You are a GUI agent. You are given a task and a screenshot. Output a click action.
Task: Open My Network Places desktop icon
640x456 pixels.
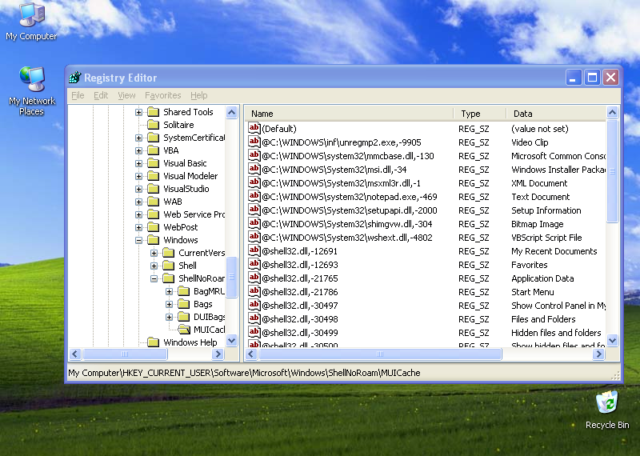(31, 90)
